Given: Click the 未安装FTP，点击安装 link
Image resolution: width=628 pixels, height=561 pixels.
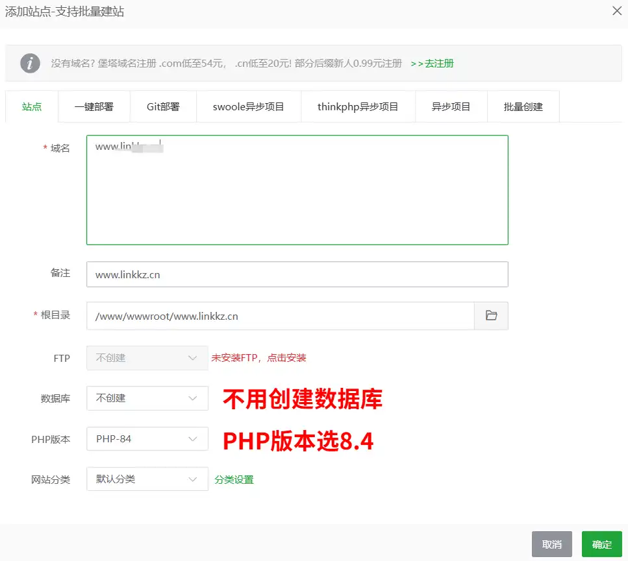Looking at the screenshot, I should (258, 358).
